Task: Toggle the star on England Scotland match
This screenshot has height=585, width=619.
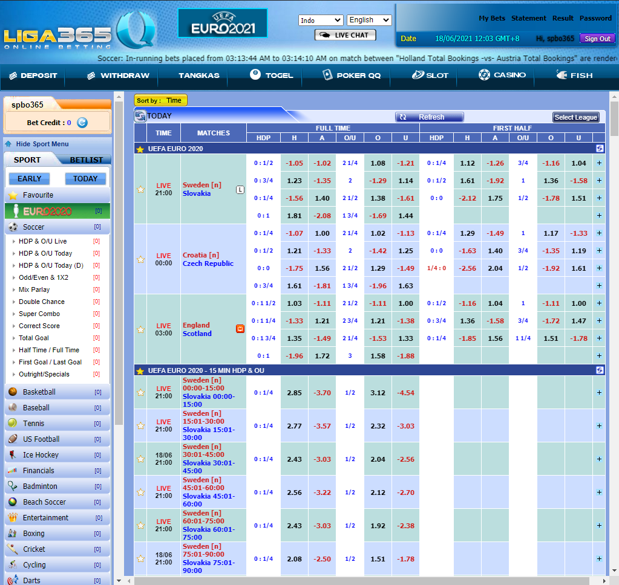Action: 140,329
